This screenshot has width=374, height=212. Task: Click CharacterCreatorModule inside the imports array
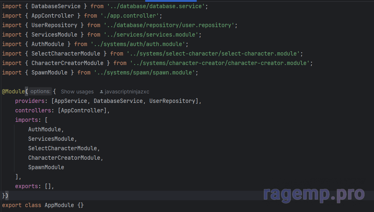64,158
